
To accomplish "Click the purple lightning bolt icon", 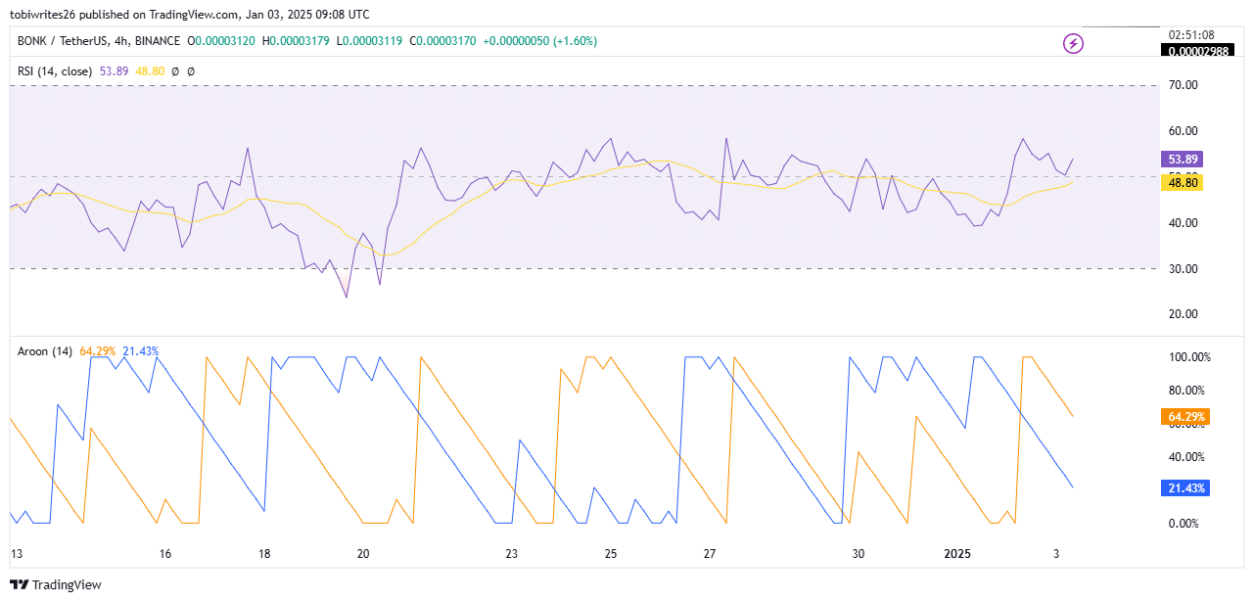I will (1074, 43).
